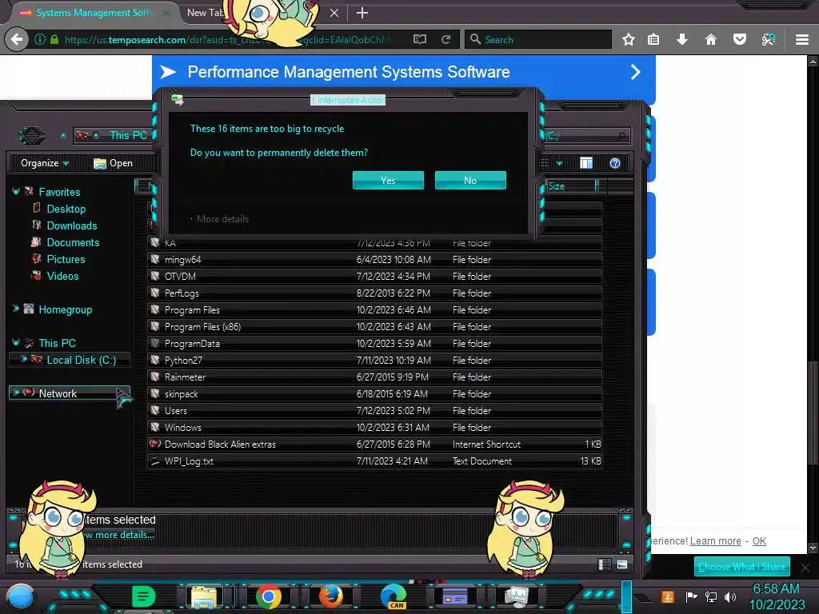
Task: Open the Firefox bookmarks list icon
Action: pos(653,39)
